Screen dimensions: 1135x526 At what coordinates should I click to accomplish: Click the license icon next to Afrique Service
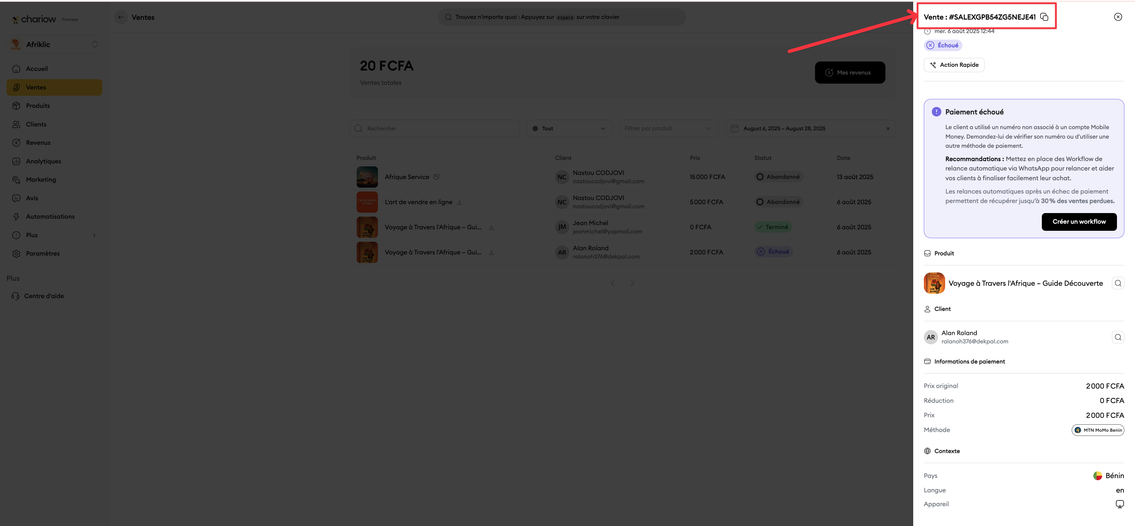[436, 177]
